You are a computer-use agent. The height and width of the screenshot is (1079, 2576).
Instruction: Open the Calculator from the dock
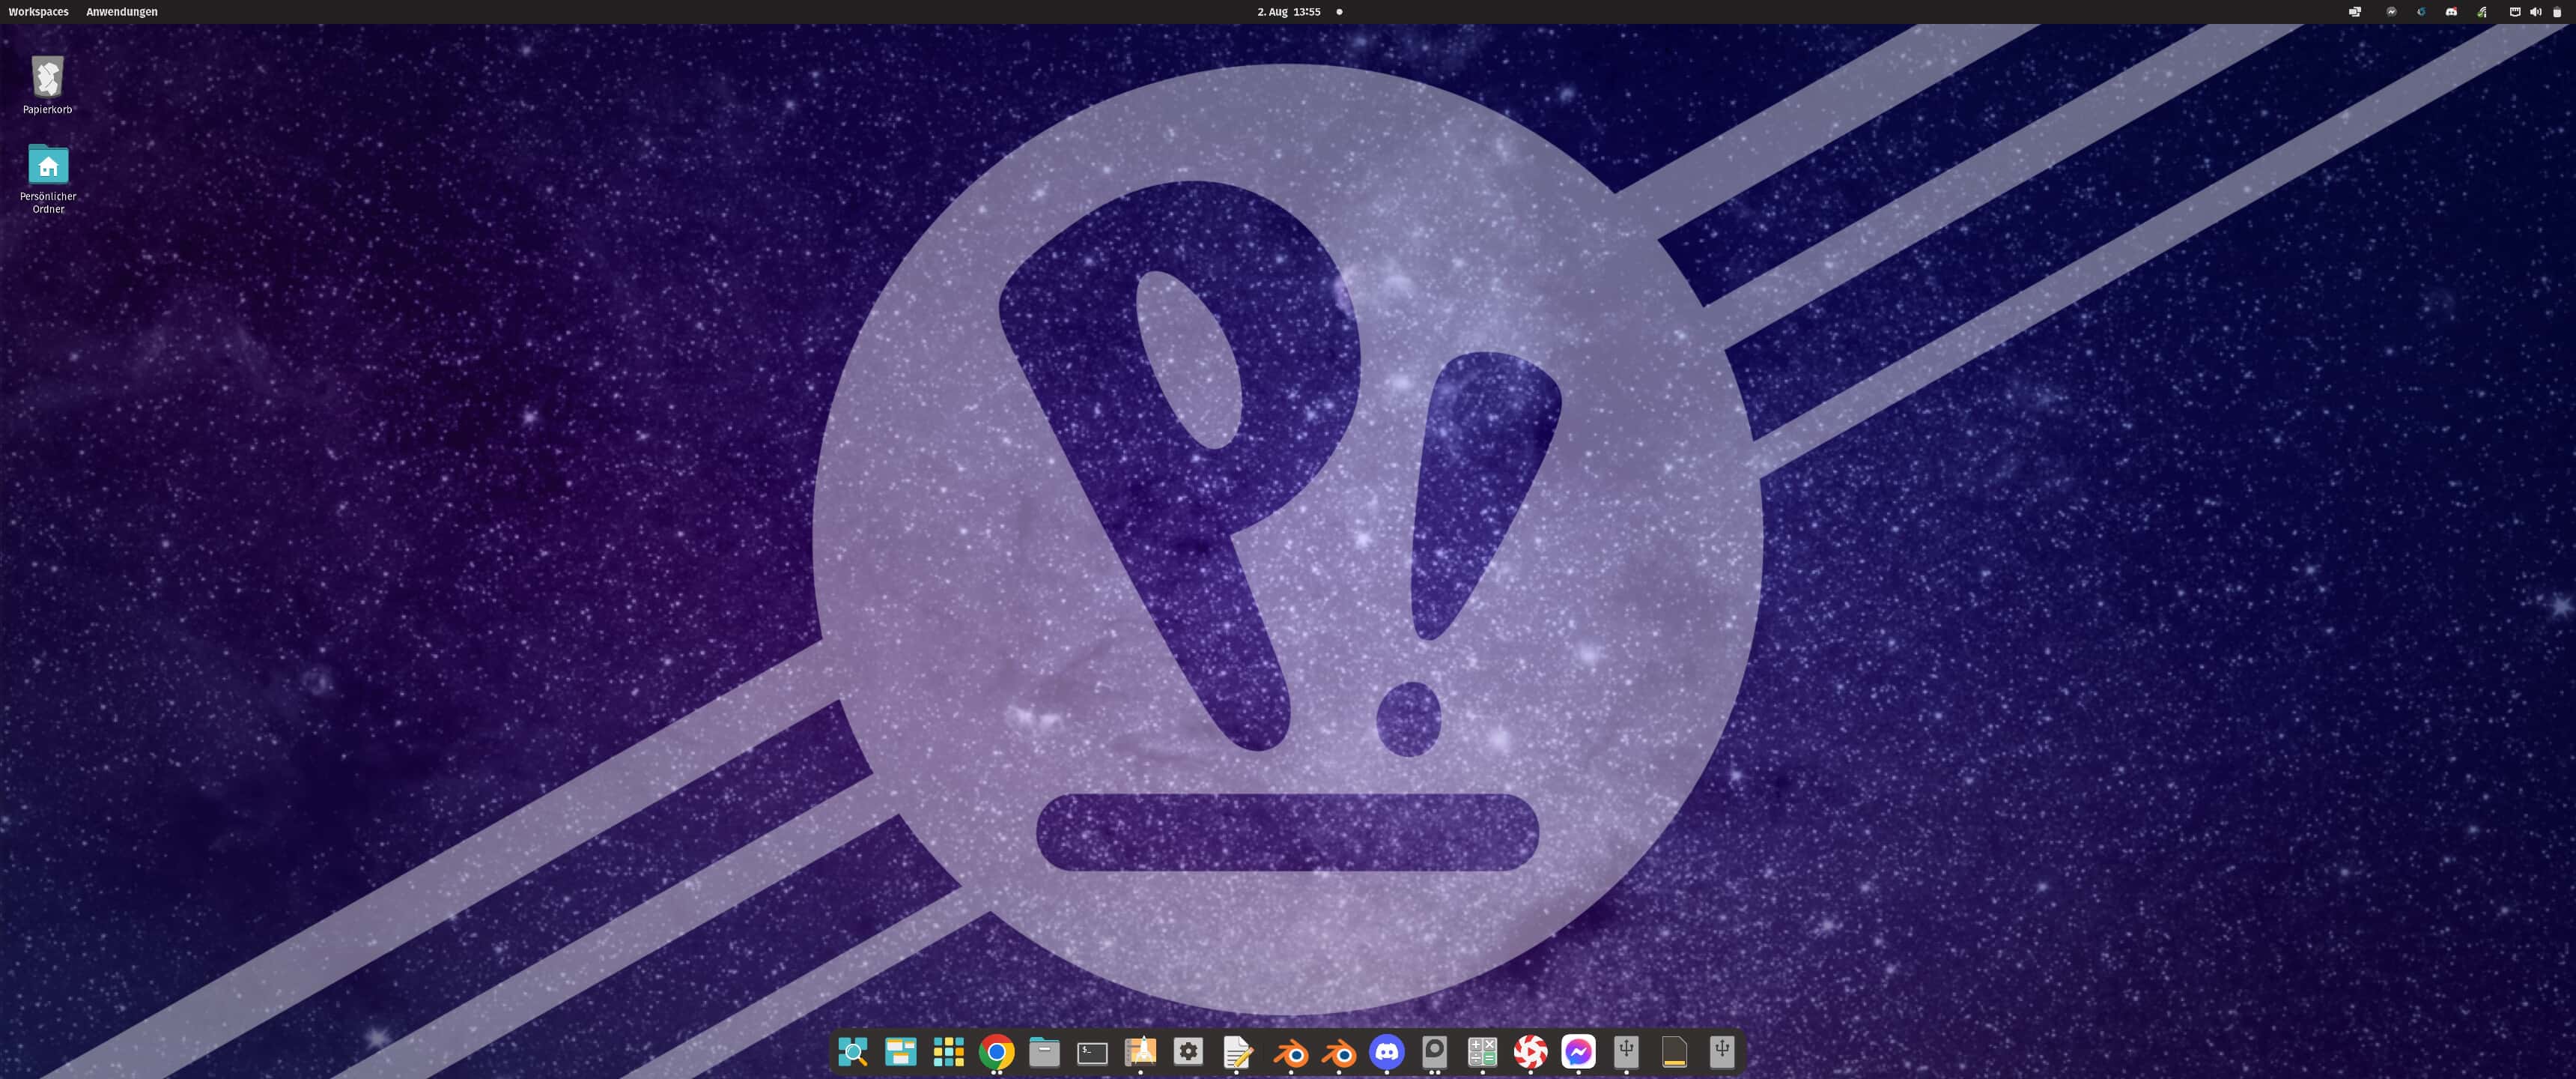pyautogui.click(x=1482, y=1052)
